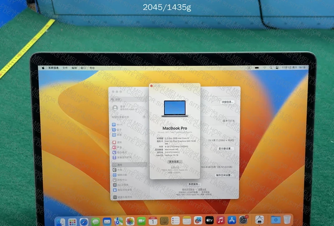The image size is (334, 226).
Task: Select Appearance in the Settings sidebar
Action: coord(129,170)
